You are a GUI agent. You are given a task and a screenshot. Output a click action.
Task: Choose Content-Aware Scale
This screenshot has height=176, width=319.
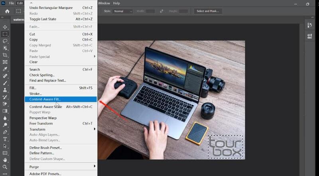[61, 106]
